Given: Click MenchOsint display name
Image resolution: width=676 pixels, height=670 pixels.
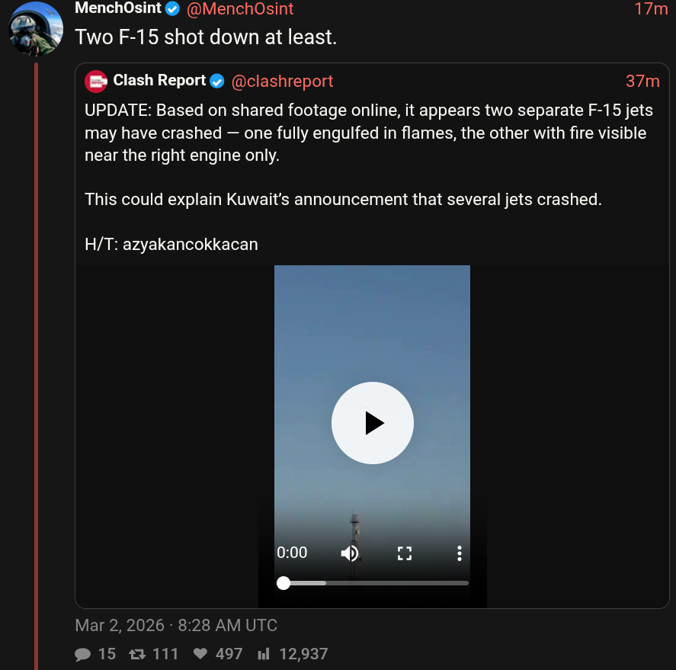Looking at the screenshot, I should (x=117, y=9).
